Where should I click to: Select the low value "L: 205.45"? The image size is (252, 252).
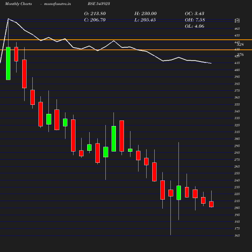tap(145, 20)
